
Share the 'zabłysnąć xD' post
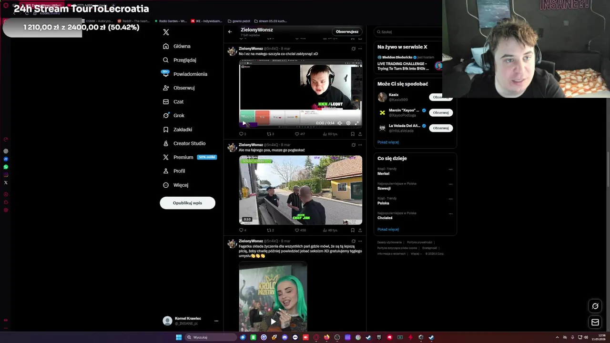[360, 134]
